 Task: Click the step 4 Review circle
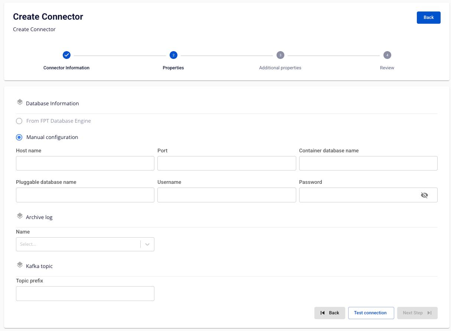[387, 55]
